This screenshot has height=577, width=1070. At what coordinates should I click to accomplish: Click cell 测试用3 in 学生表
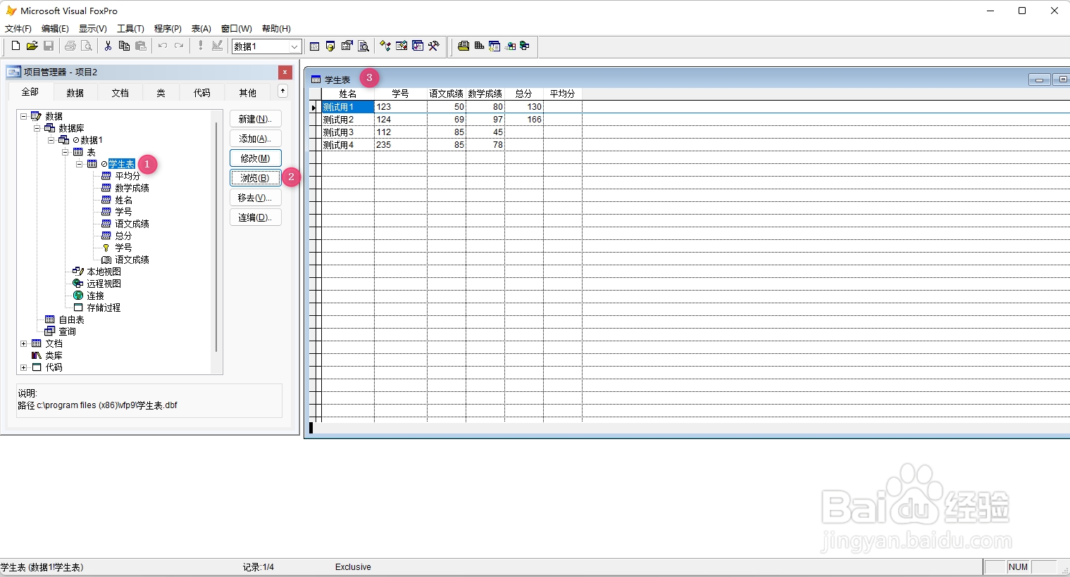348,132
